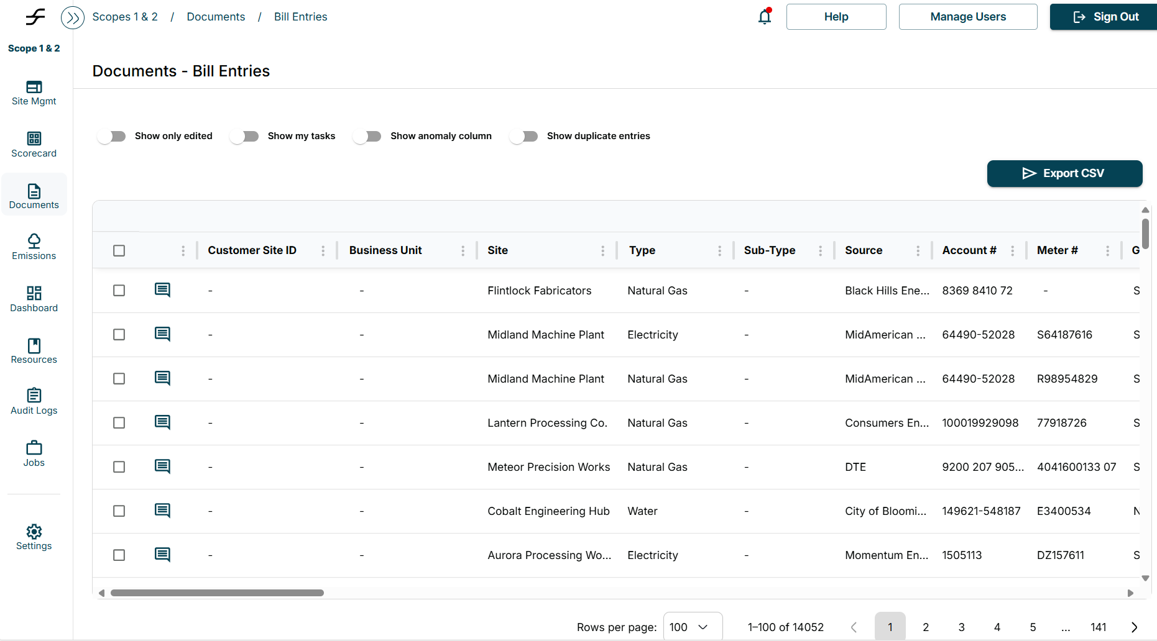Click the horizontal table scrollbar thumb

[217, 593]
